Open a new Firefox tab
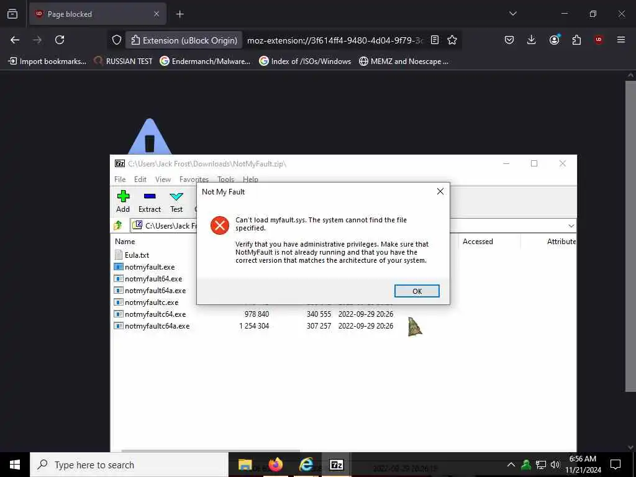 (x=179, y=14)
